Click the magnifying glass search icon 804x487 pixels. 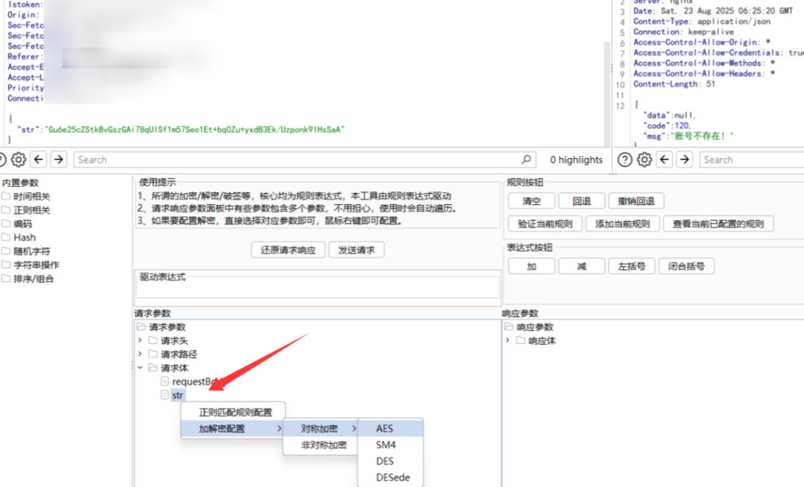(526, 159)
